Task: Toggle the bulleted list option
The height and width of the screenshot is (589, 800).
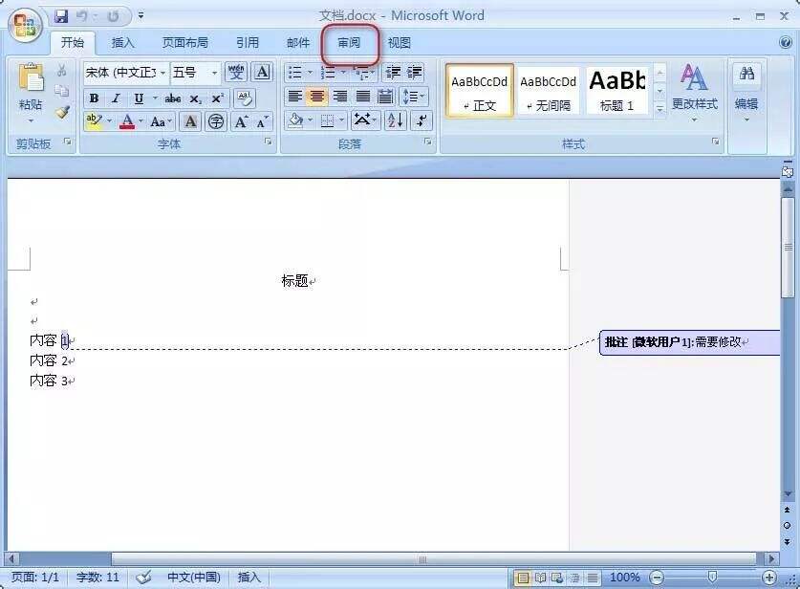Action: (x=293, y=72)
